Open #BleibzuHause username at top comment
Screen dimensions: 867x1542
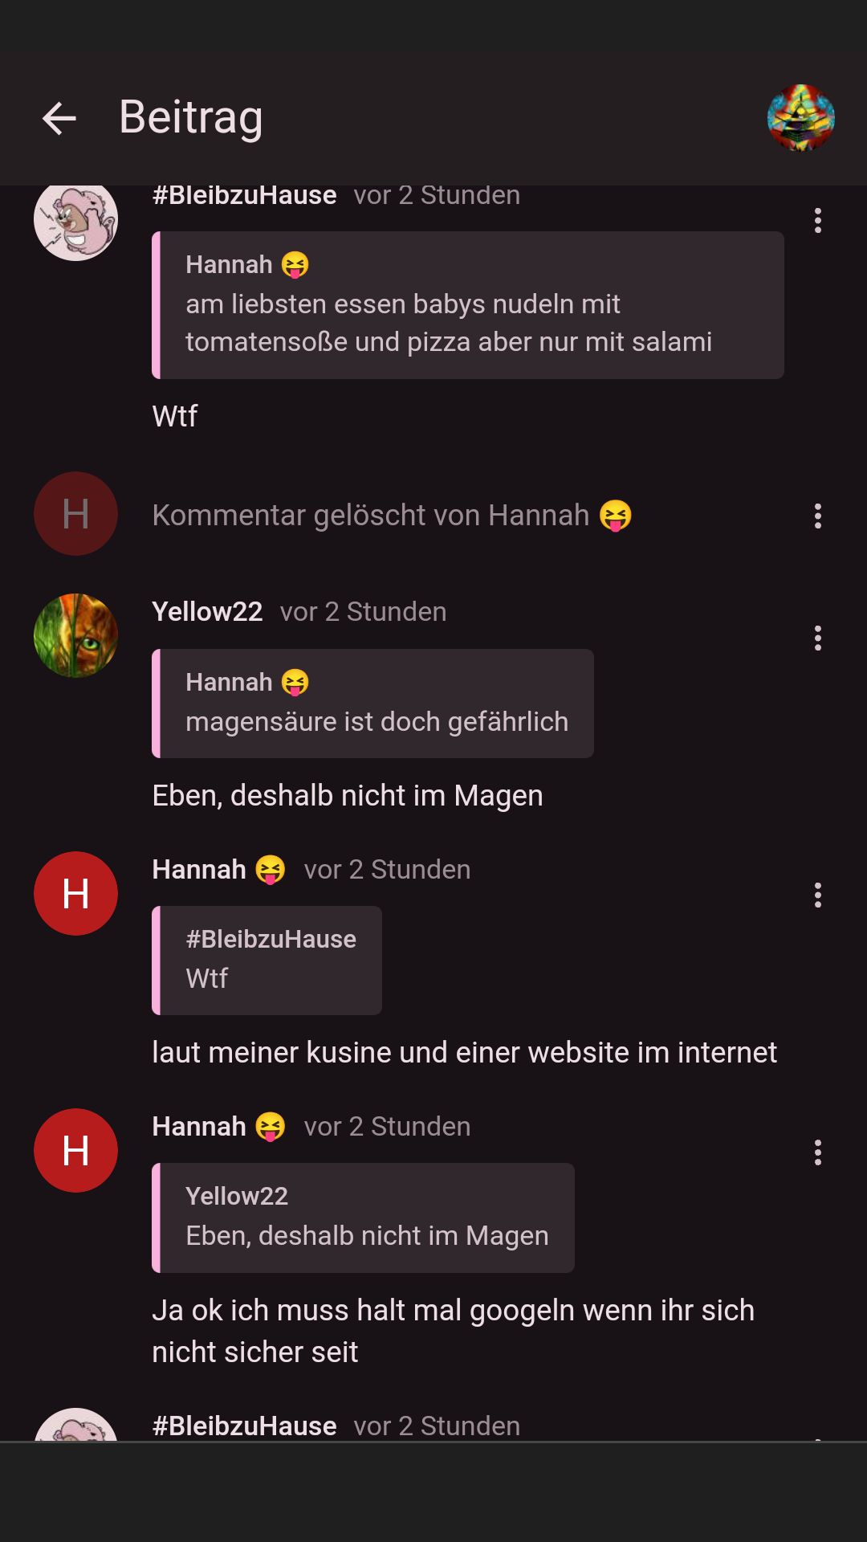coord(244,195)
